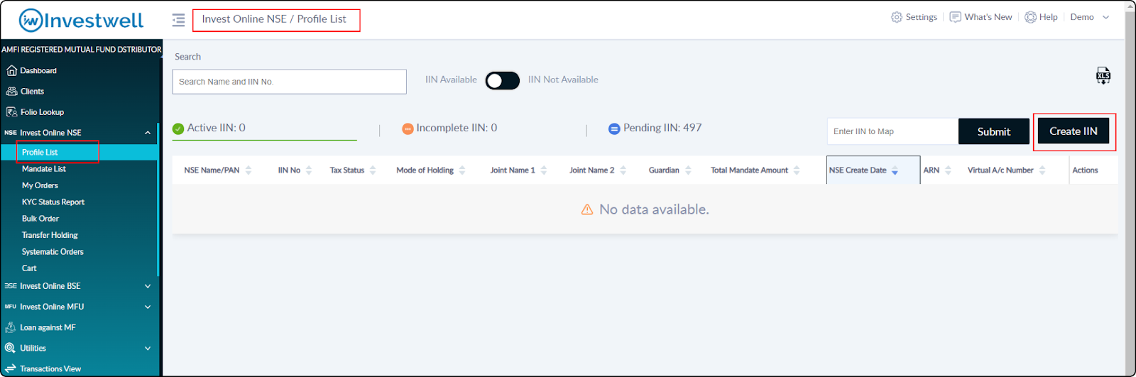Click the Loan against MF label

tap(48, 328)
